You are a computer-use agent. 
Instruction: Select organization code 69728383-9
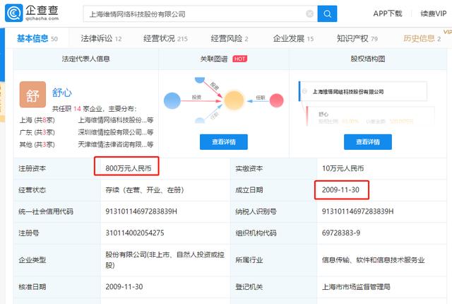pyautogui.click(x=341, y=233)
